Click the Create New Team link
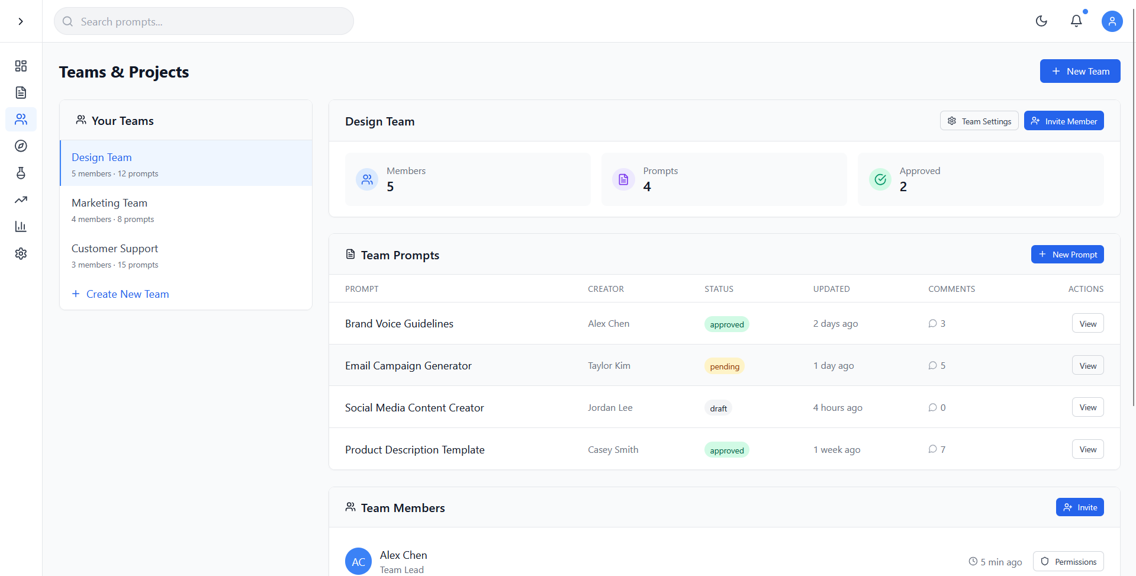This screenshot has width=1136, height=576. (x=120, y=294)
